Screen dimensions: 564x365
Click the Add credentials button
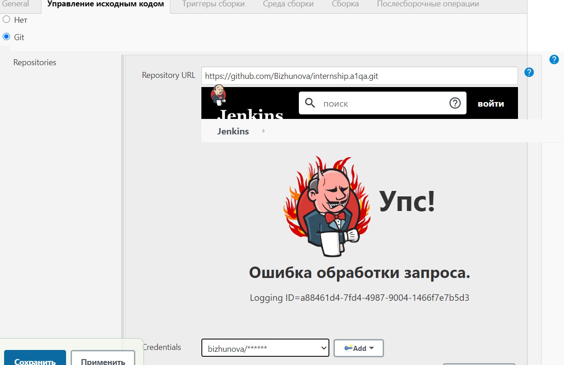pyautogui.click(x=359, y=348)
